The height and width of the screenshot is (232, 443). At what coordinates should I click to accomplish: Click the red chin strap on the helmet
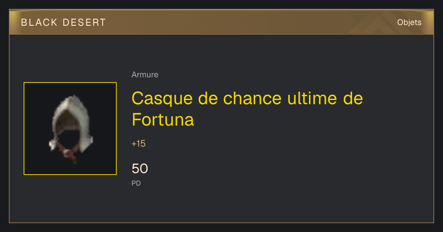(x=70, y=154)
